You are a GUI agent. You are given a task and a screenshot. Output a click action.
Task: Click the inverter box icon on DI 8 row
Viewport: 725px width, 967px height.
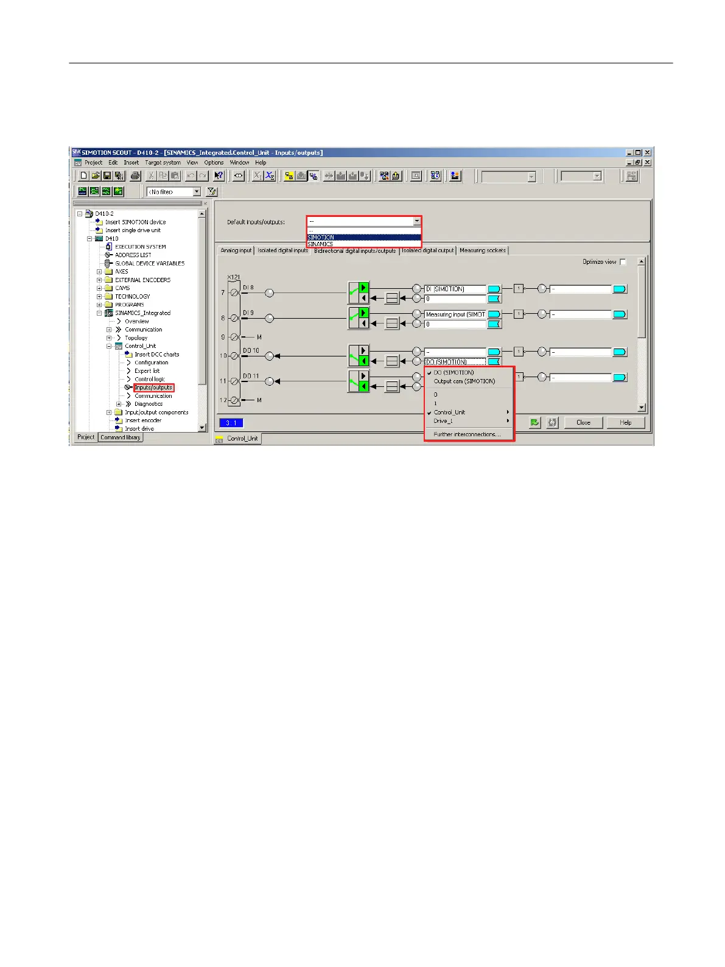click(392, 299)
